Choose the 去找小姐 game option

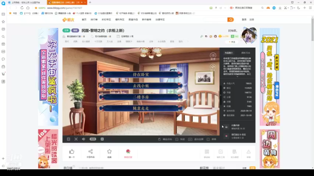coord(141,86)
